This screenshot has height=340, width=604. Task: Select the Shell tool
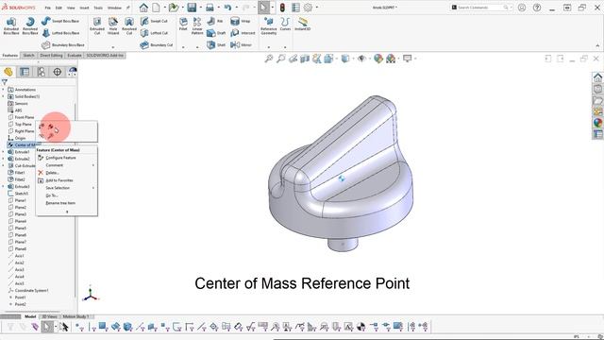216,44
